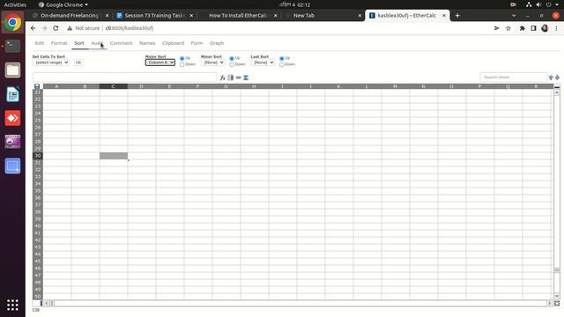Viewport: 564px width, 317px height.
Task: Click the link insert icon beside formula bar
Action: pyautogui.click(x=238, y=77)
